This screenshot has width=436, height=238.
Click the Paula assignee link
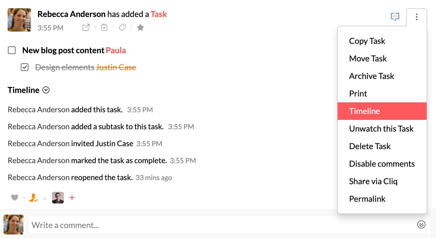coord(116,50)
